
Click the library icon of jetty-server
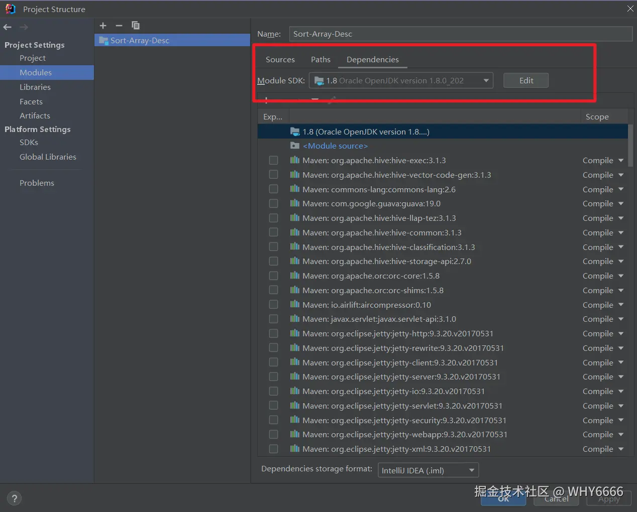click(295, 376)
